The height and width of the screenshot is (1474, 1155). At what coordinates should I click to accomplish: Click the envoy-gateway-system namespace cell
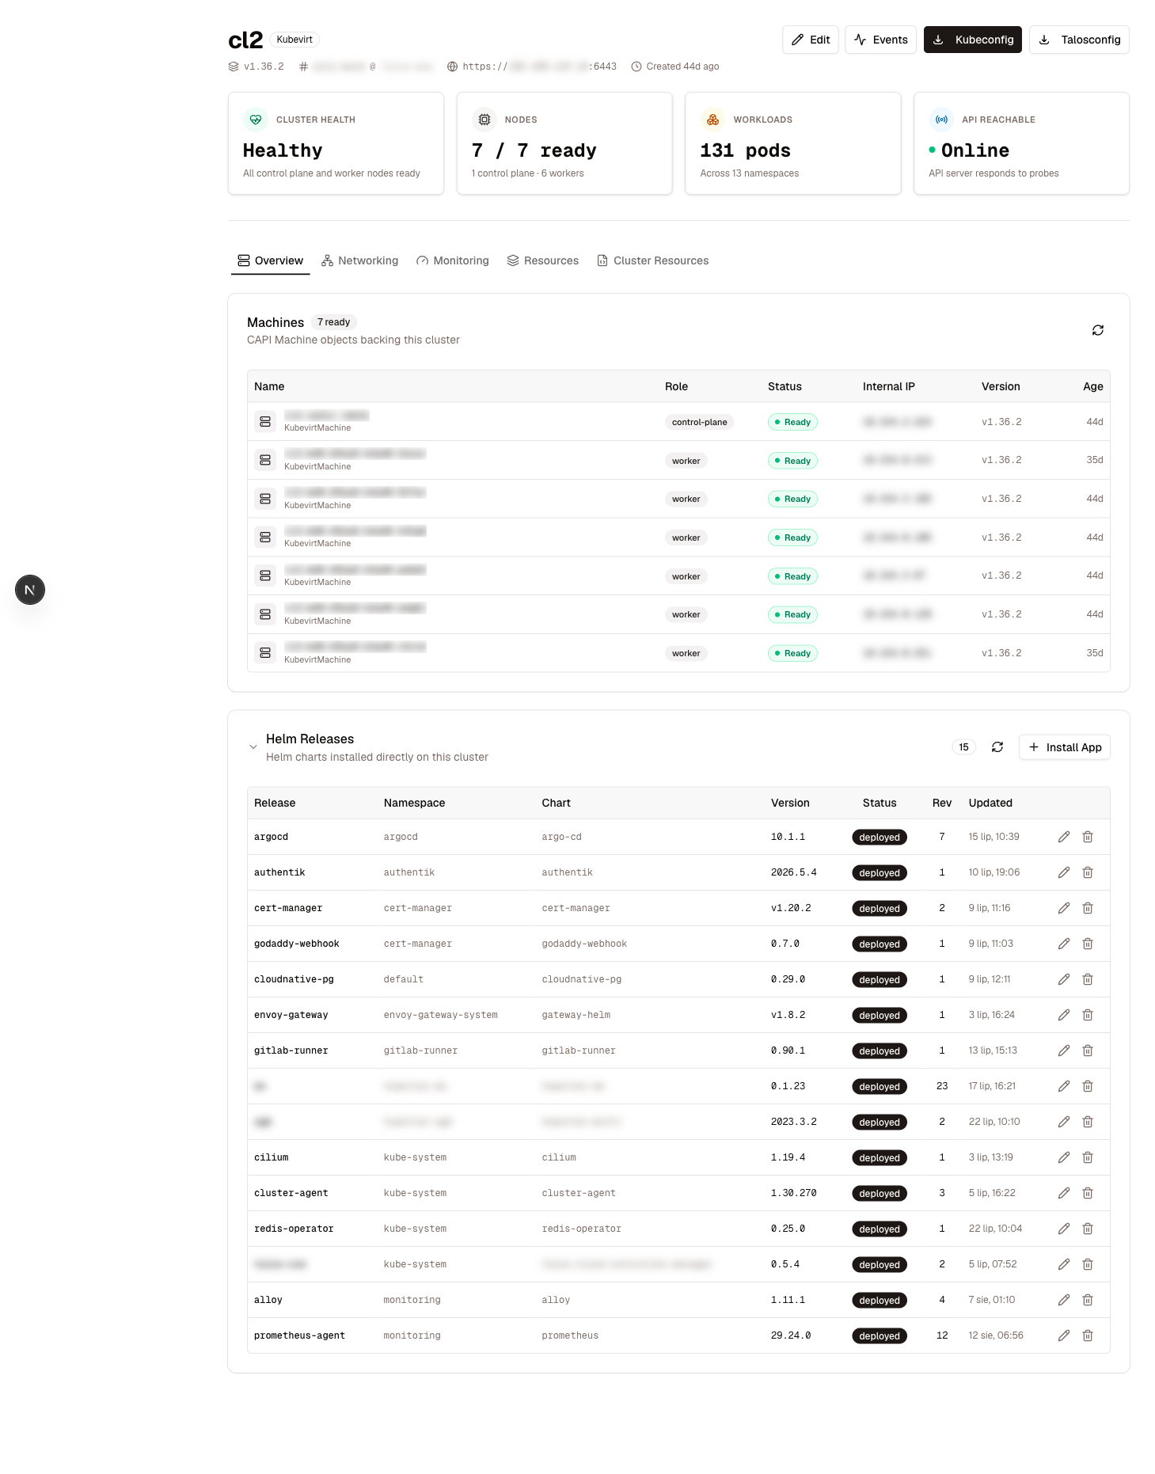[x=441, y=1015]
